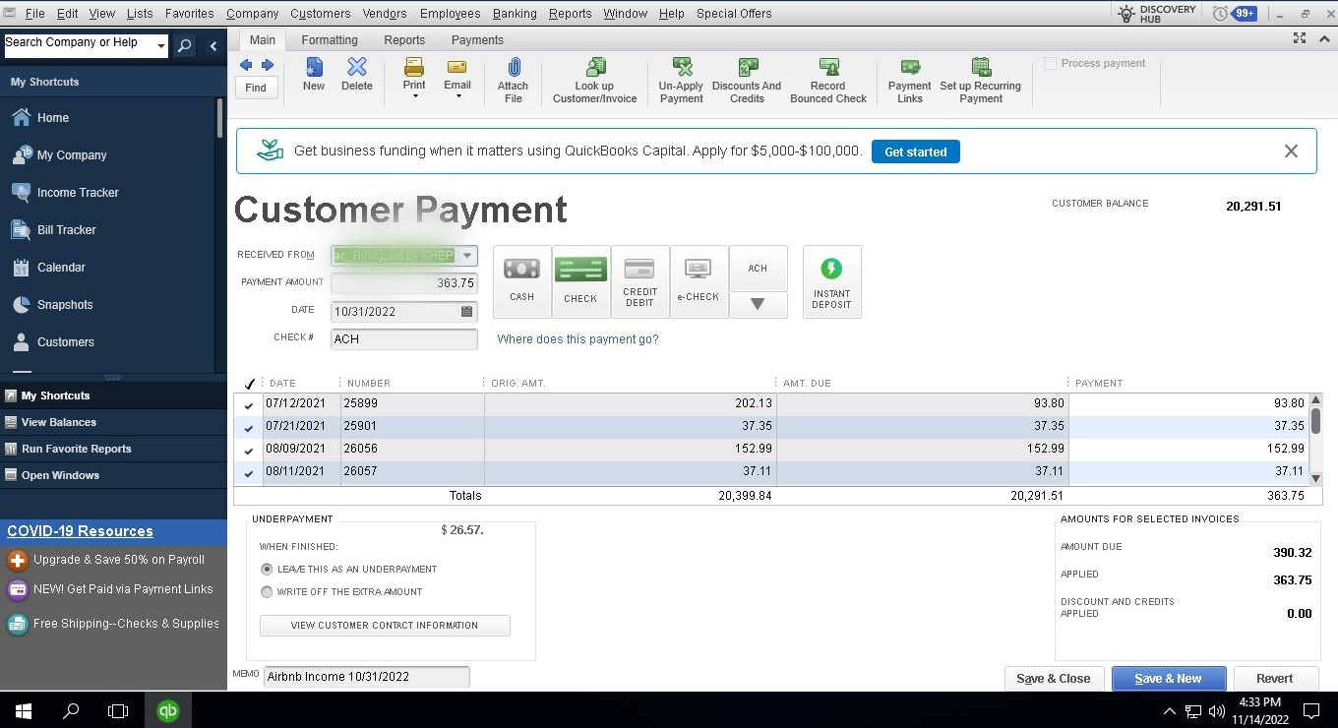This screenshot has width=1338, height=728.
Task: Open the Print option
Action: click(x=414, y=74)
